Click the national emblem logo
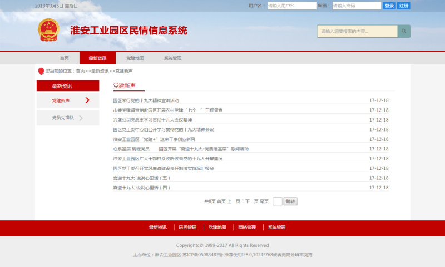The image size is (445, 267). coord(48,30)
